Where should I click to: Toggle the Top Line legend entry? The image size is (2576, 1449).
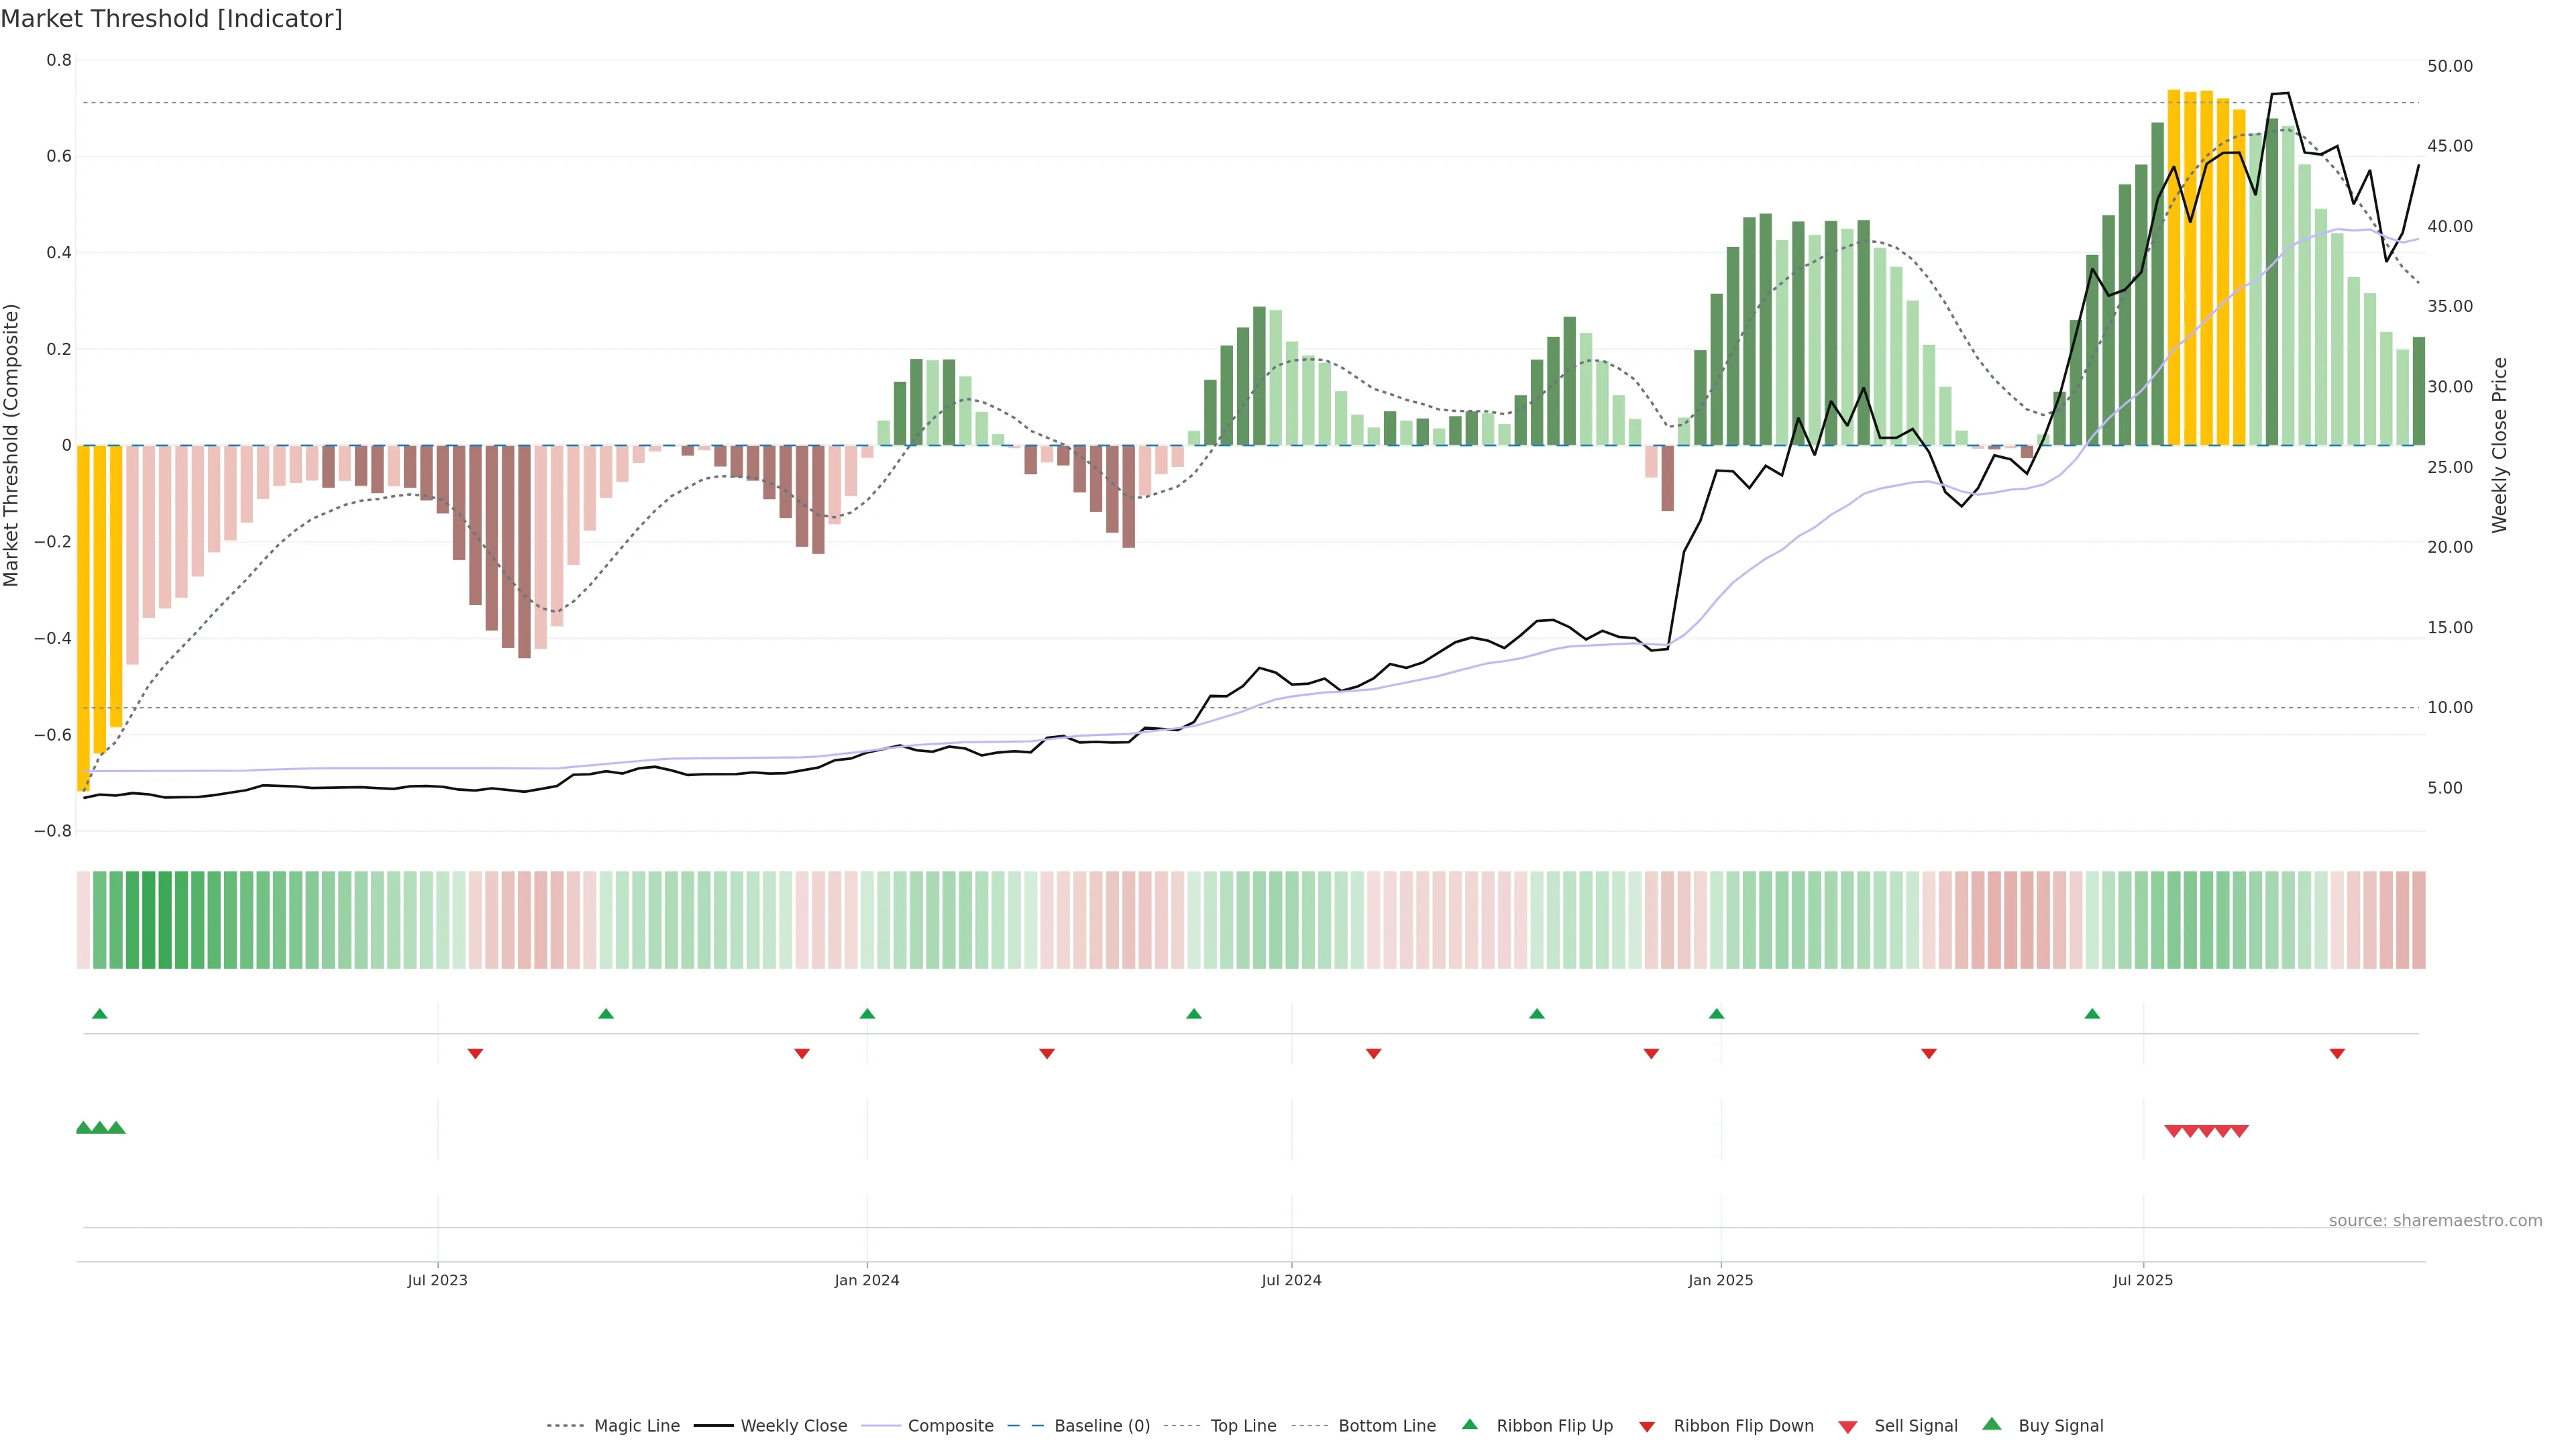coord(1243,1426)
